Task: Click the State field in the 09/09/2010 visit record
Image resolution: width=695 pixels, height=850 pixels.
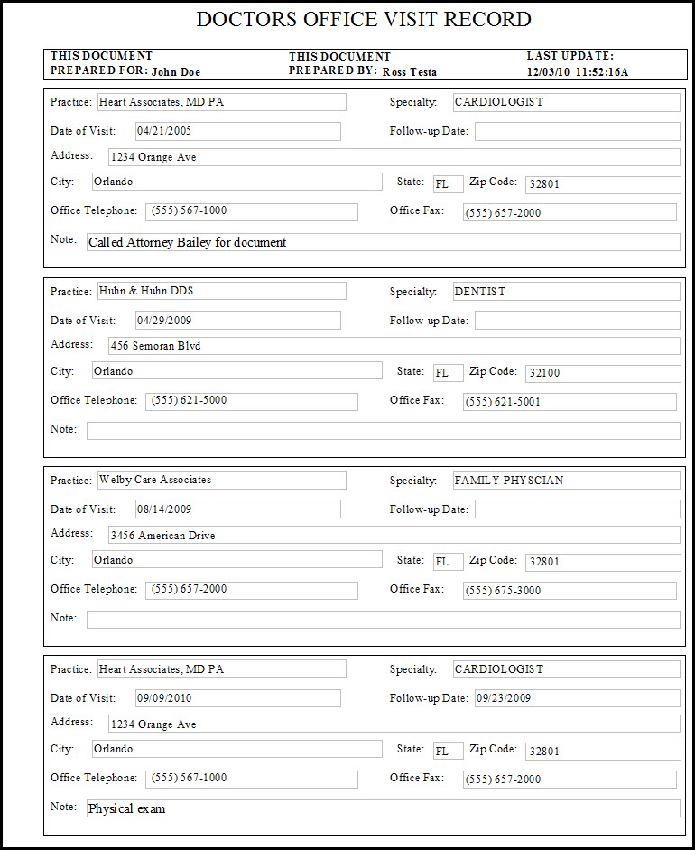Action: [449, 751]
